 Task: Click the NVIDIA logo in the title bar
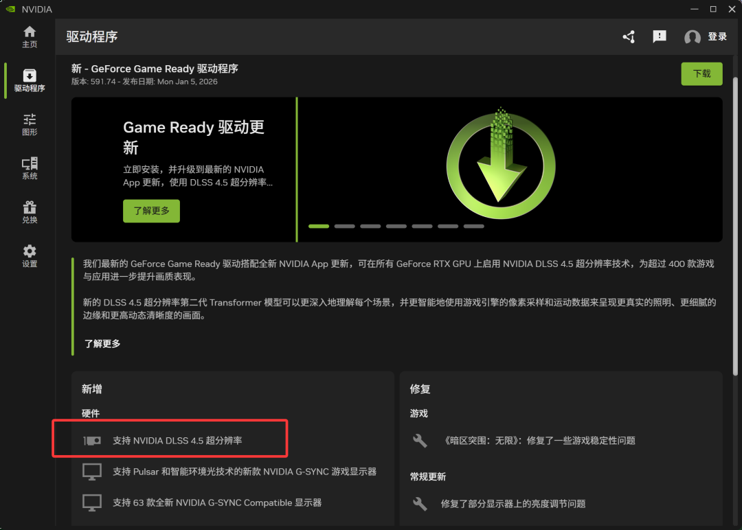(x=10, y=9)
